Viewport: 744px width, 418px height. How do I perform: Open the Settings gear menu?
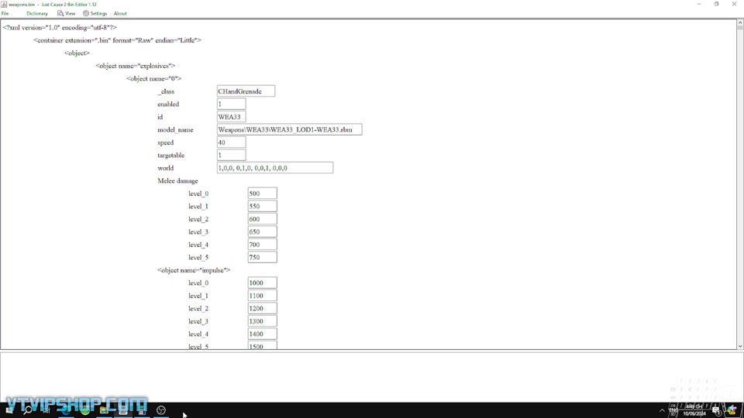(86, 13)
